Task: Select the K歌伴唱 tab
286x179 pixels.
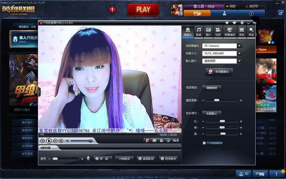Action: tap(46, 148)
